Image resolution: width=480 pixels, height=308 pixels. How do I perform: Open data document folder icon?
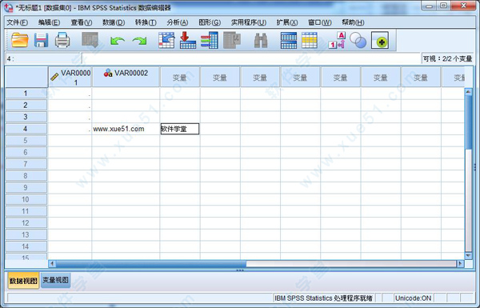click(20, 40)
